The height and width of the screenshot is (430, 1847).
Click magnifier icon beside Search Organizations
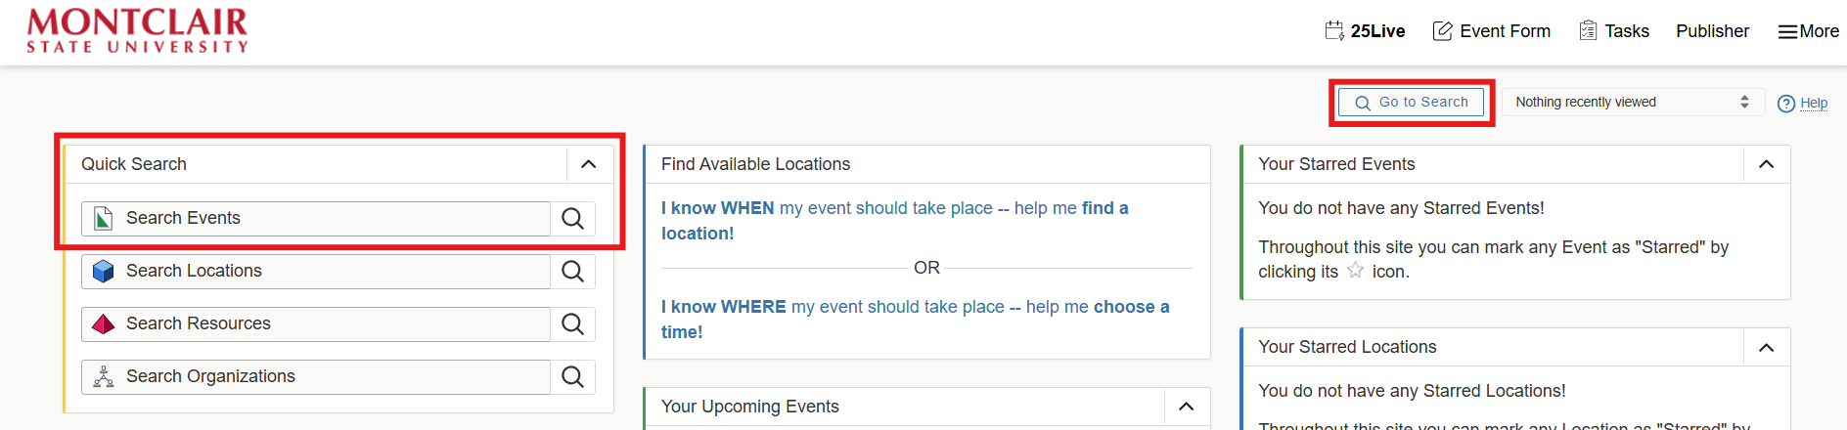572,377
